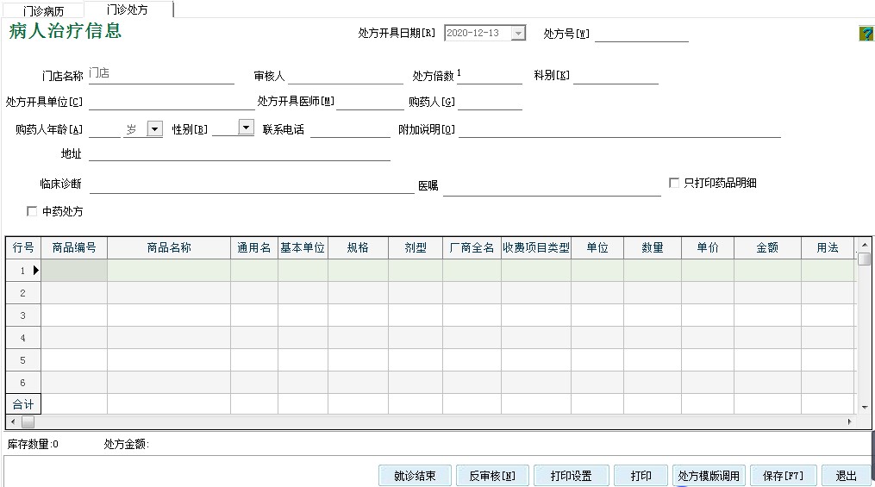
Task: Click the 收费项目类型 column header
Action: click(536, 247)
